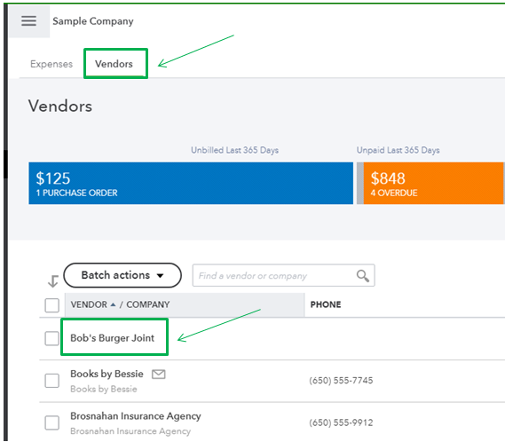Viewport: 505px width, 442px height.
Task: Tick the Brosnahan Insurance Agency checkbox
Action: pos(51,422)
